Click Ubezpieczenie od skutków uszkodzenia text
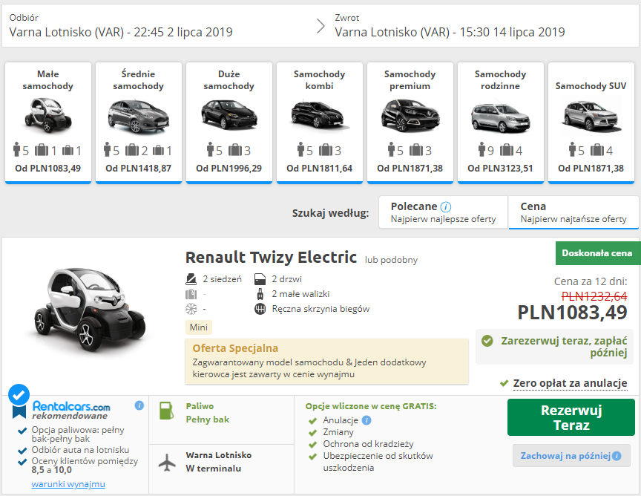Viewport: 641px width, 496px height. (x=378, y=462)
